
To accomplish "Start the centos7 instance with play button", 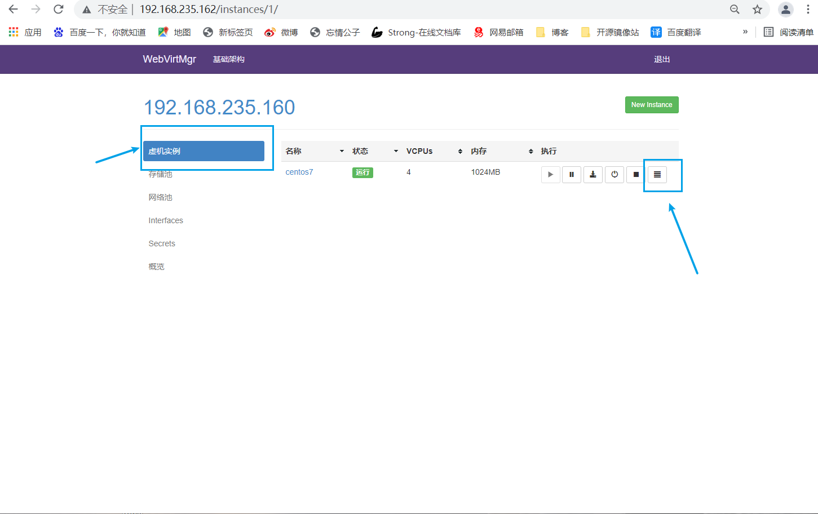I will [x=550, y=175].
